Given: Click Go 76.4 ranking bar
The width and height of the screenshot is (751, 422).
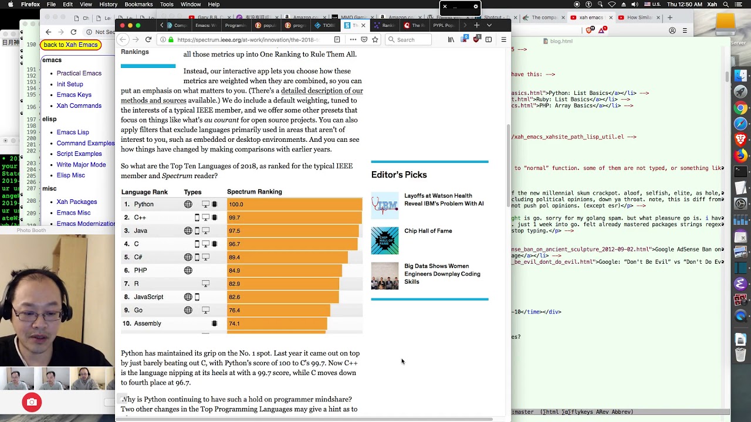Looking at the screenshot, I should pos(279,310).
